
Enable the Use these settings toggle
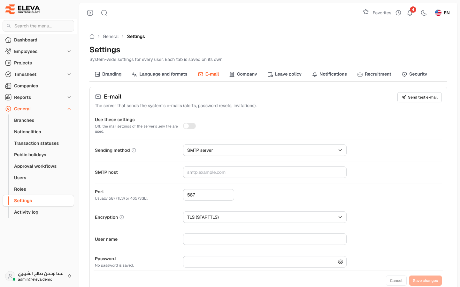tap(189, 126)
